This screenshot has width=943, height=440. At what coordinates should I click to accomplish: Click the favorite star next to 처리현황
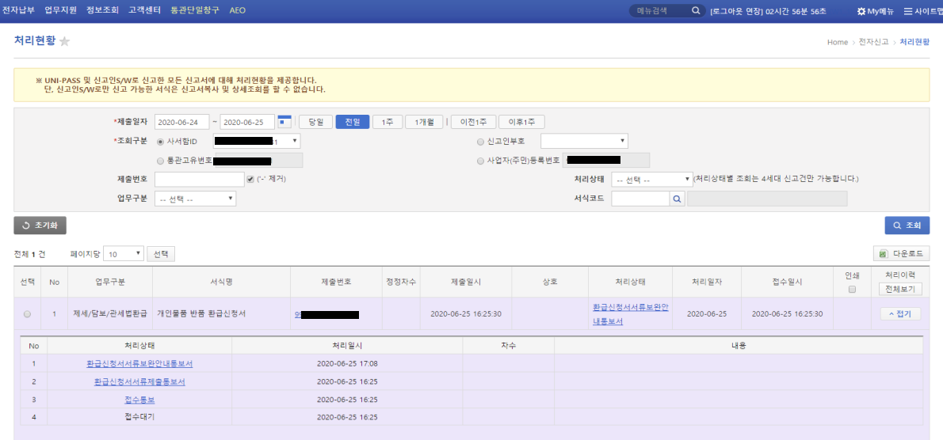pyautogui.click(x=64, y=41)
